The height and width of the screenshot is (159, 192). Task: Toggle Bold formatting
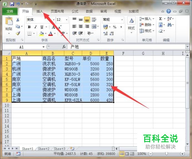(29, 27)
